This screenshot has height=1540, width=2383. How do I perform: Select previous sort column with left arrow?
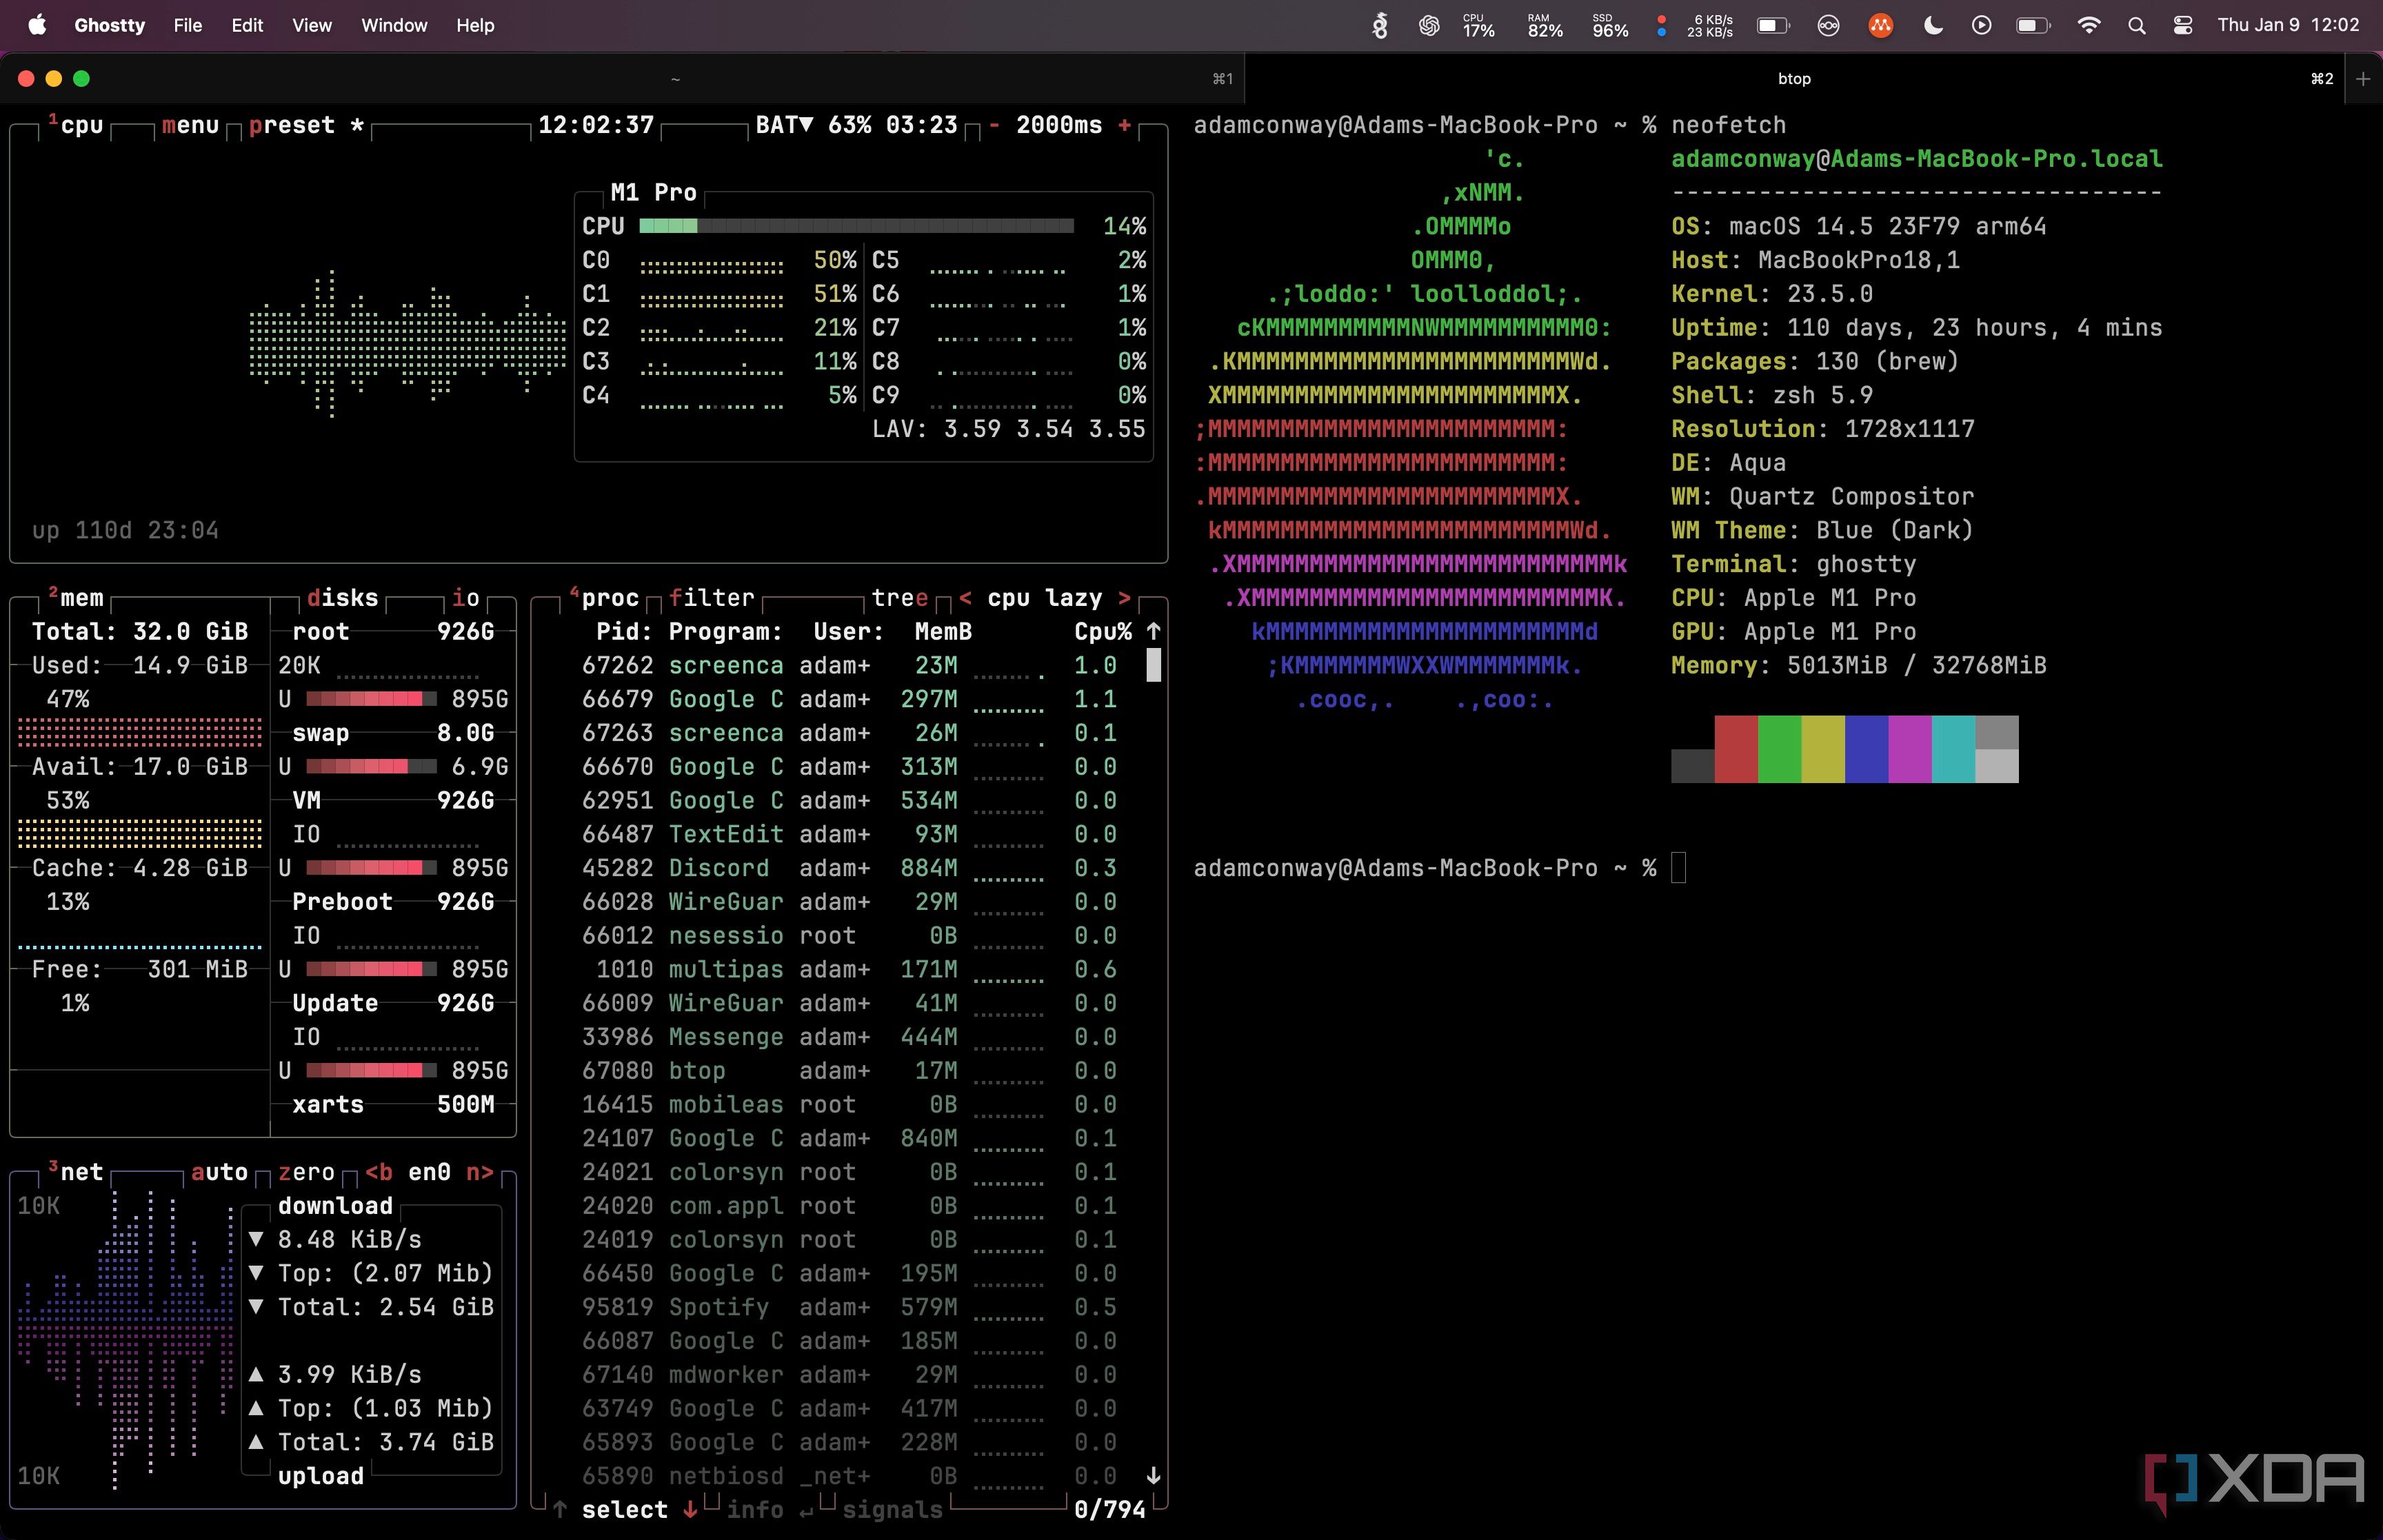pyautogui.click(x=965, y=598)
